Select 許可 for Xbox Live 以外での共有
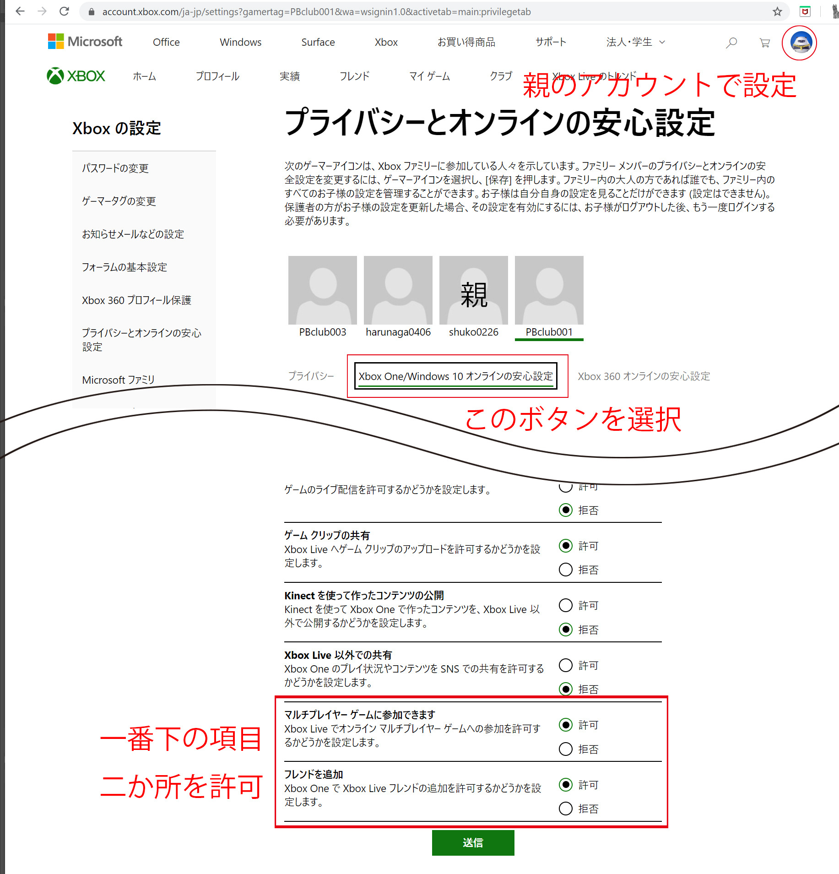The width and height of the screenshot is (839, 874). click(566, 665)
